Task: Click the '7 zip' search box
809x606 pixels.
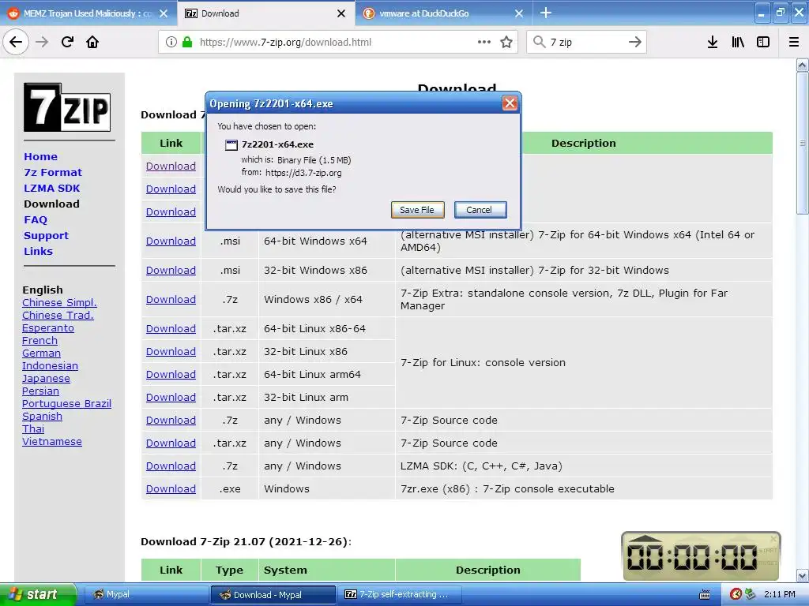Action: click(x=587, y=42)
